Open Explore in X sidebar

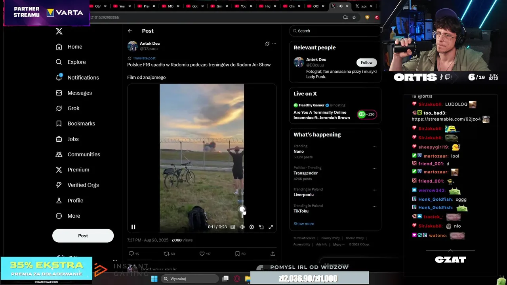71,62
